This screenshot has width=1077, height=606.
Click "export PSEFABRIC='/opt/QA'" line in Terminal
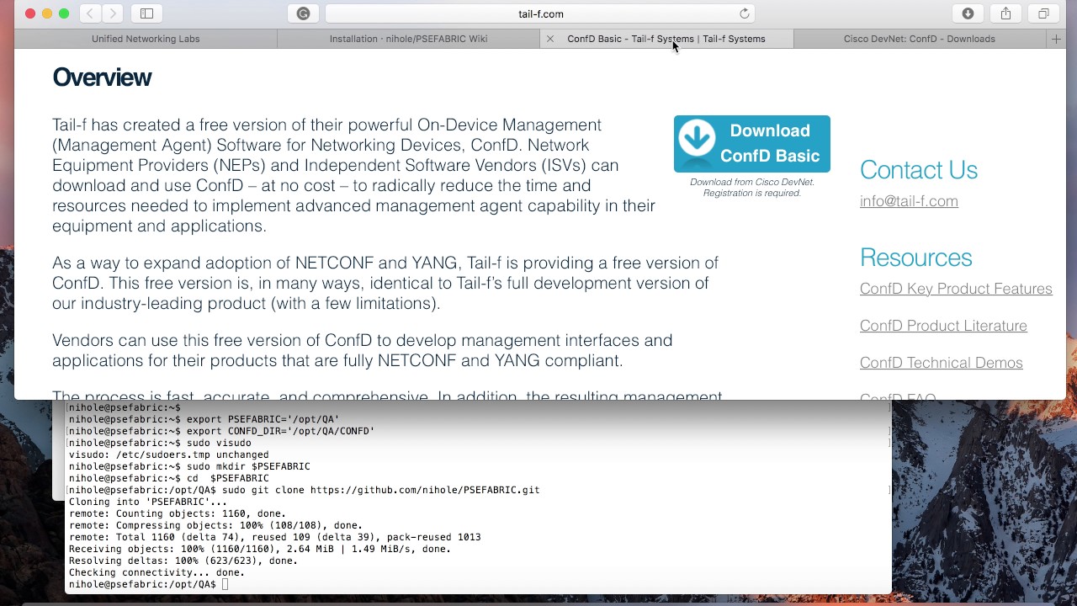pyautogui.click(x=204, y=419)
